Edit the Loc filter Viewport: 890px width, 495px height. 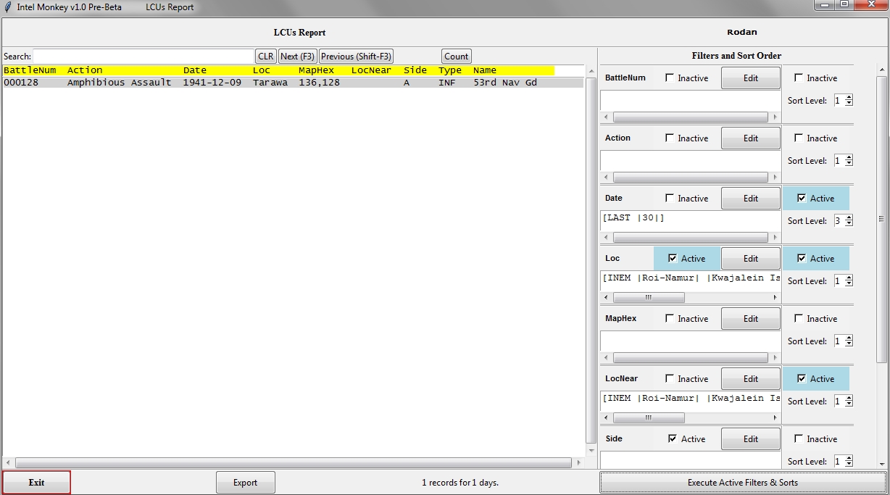751,259
